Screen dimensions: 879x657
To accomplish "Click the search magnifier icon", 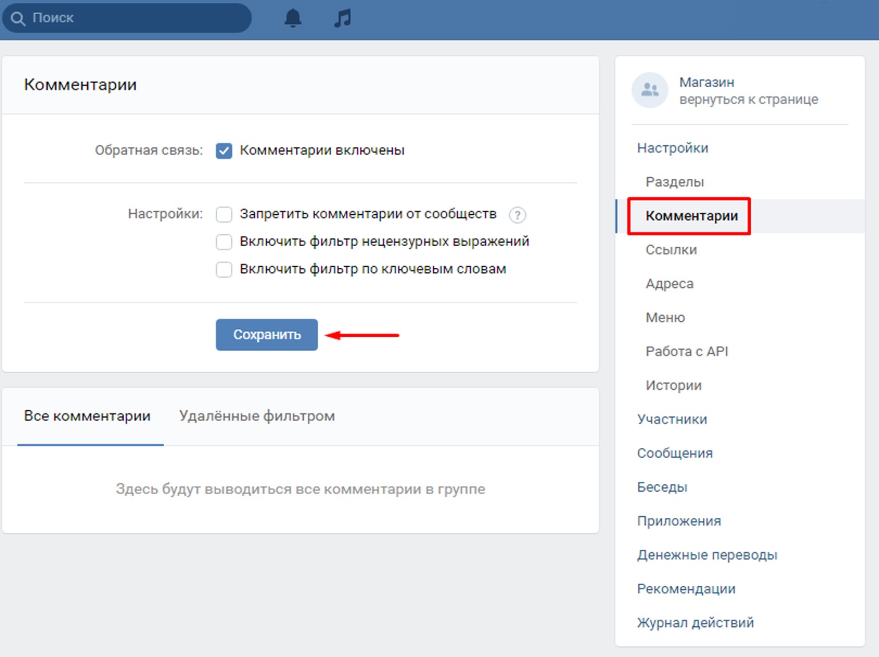I will tap(18, 18).
